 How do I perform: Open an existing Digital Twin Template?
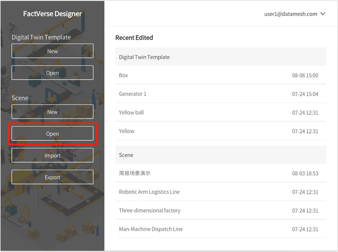pyautogui.click(x=53, y=73)
